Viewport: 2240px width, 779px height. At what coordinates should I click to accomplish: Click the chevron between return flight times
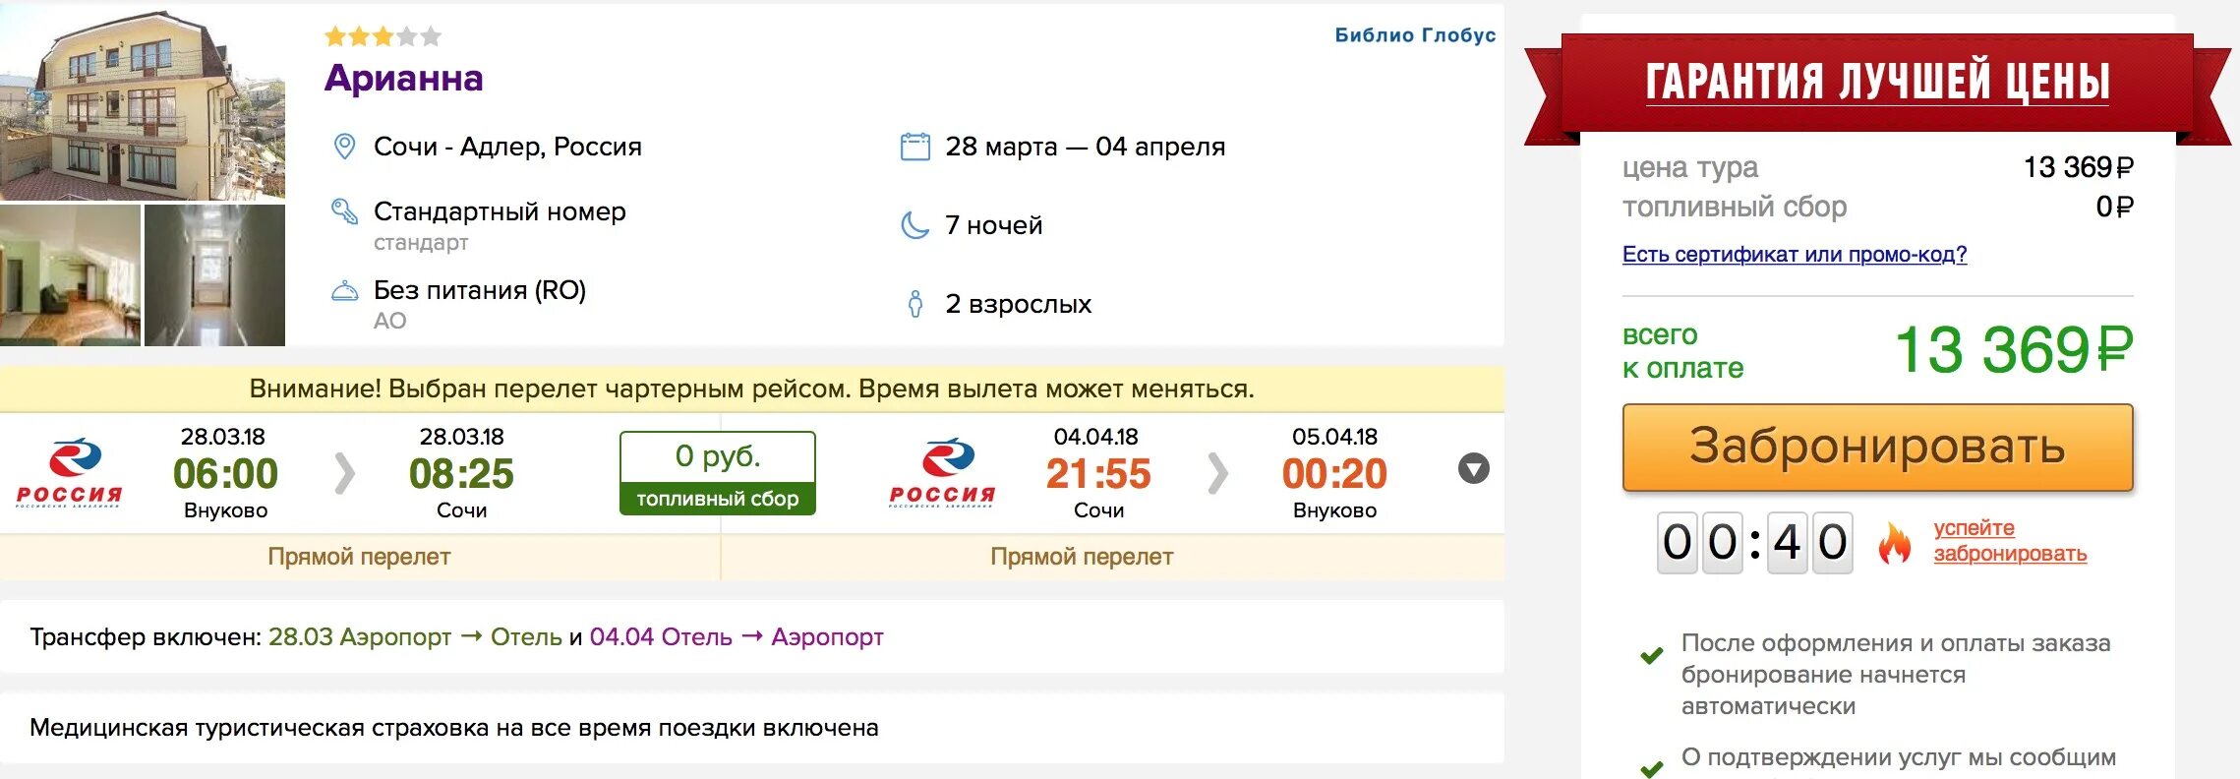[1217, 473]
